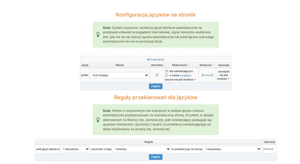Click lightbulb icon in the redirect rules tip
This screenshot has height=164, width=300.
[x=98, y=120]
